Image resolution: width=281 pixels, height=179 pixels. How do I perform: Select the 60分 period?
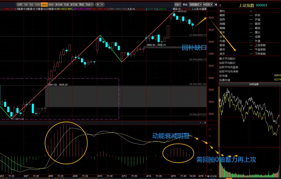pos(51,5)
